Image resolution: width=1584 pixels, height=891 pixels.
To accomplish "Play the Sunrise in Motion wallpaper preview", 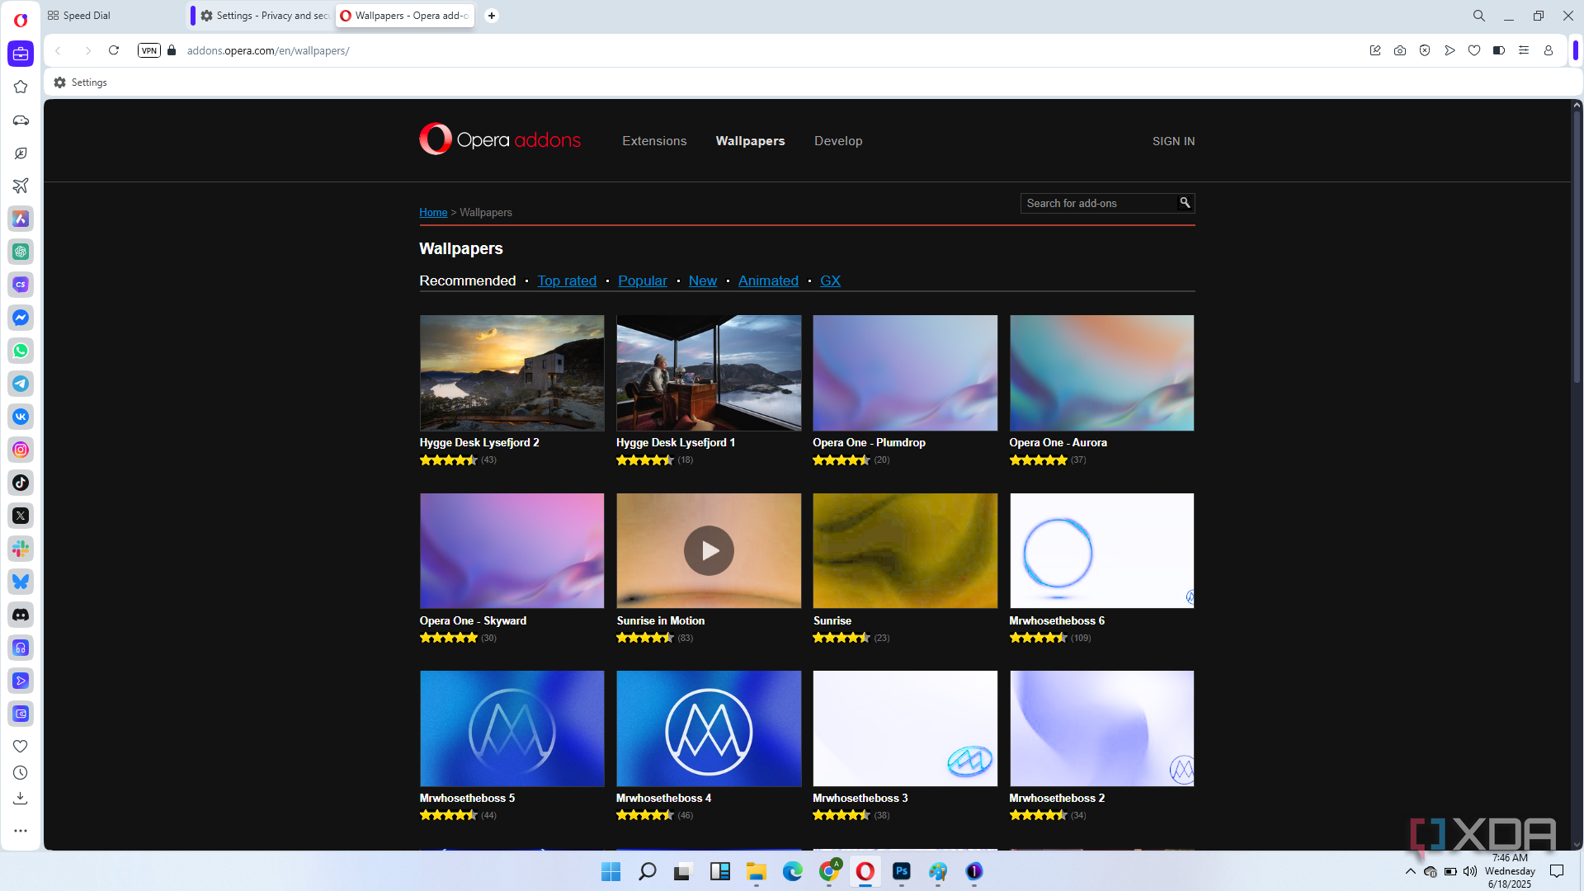I will tap(709, 550).
